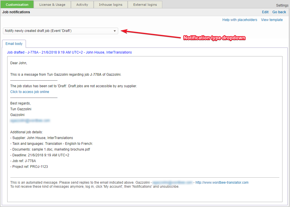Viewport: 290px width, 207px height.
Task: Select the Email body tab
Action: tap(14, 44)
